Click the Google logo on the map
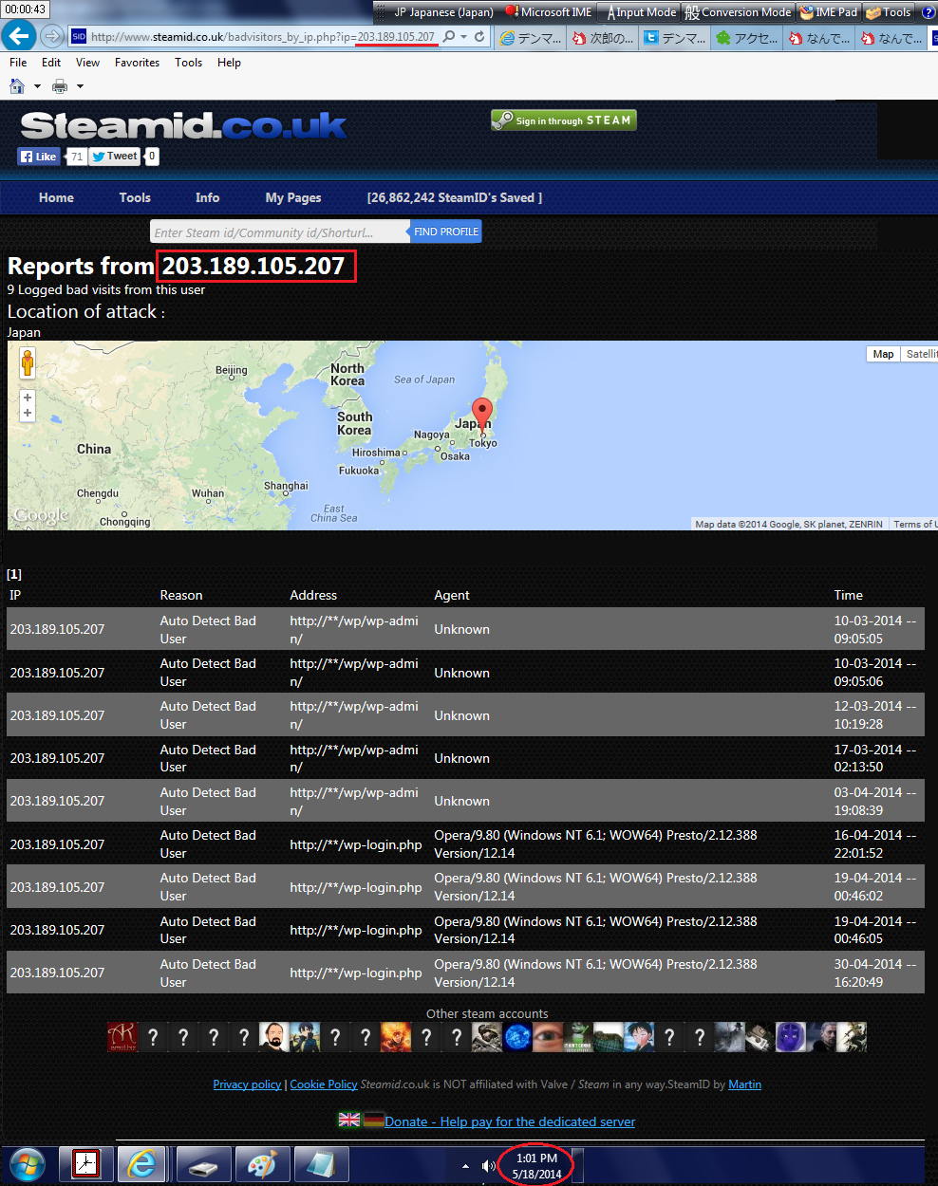 pos(41,516)
